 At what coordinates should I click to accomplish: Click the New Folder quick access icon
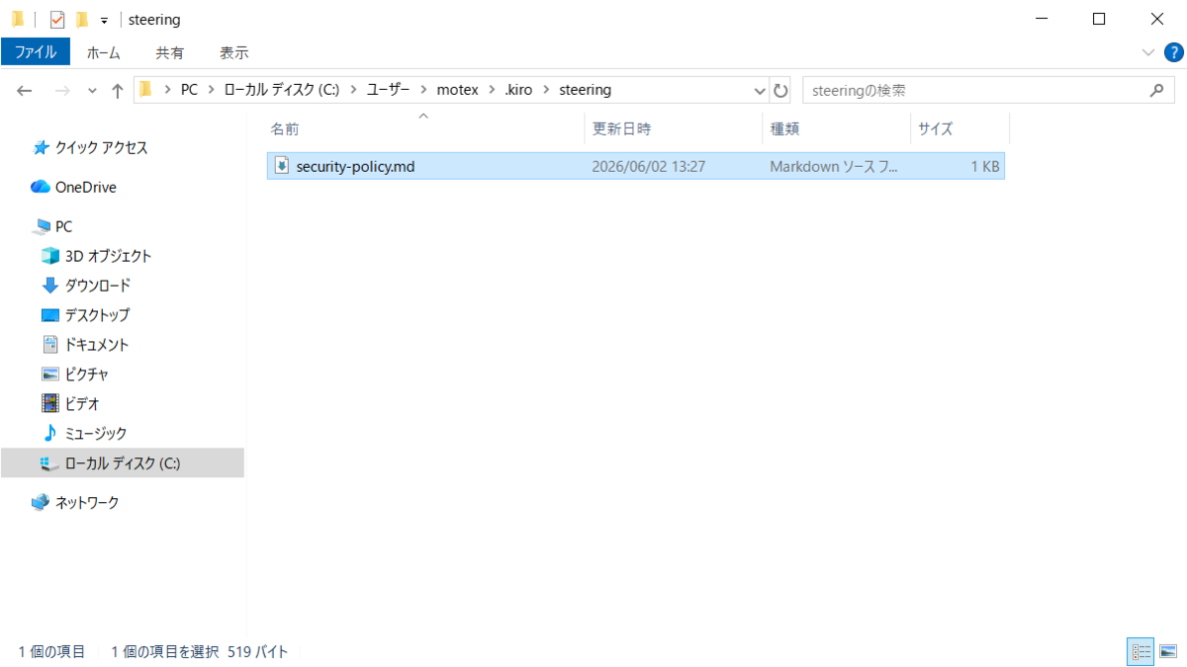tap(82, 20)
